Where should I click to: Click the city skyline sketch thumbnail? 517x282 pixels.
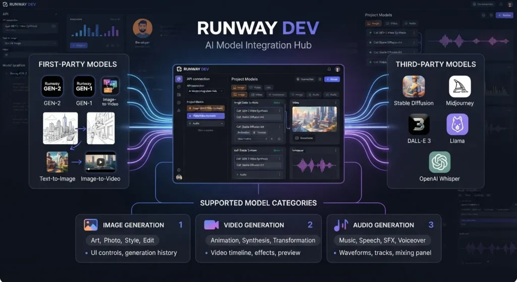click(61, 128)
